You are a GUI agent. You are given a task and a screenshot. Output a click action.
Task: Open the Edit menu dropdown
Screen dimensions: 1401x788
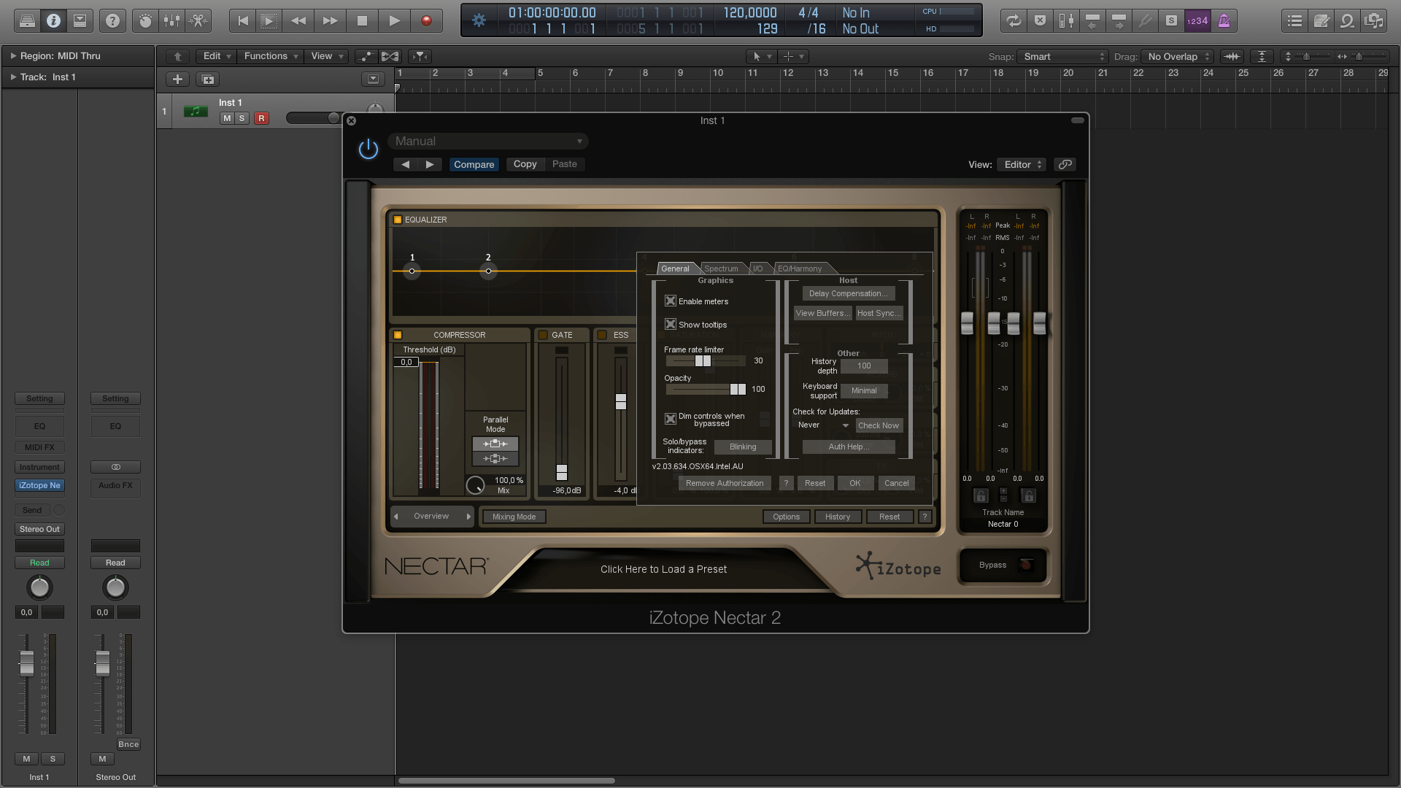[x=217, y=56]
